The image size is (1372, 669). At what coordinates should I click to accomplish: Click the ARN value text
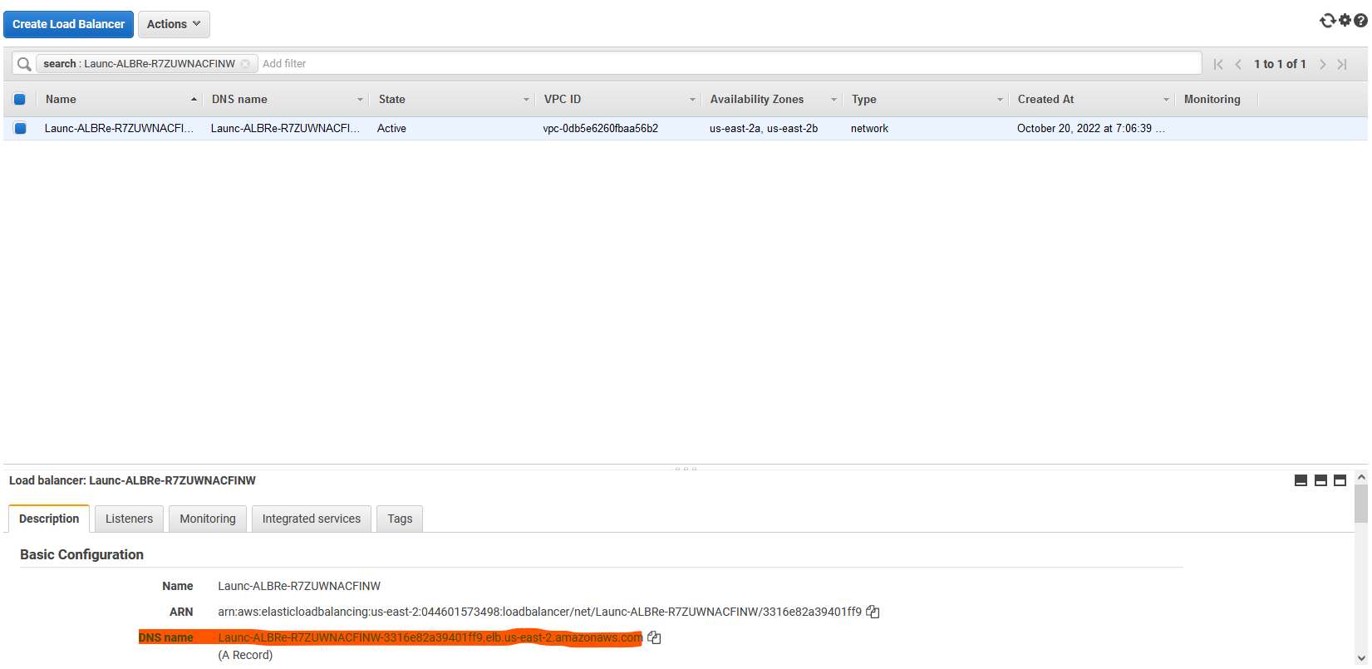point(539,612)
